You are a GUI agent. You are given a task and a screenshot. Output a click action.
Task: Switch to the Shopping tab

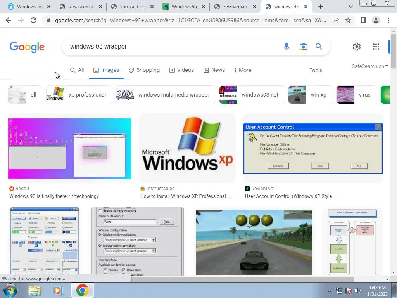pyautogui.click(x=144, y=70)
